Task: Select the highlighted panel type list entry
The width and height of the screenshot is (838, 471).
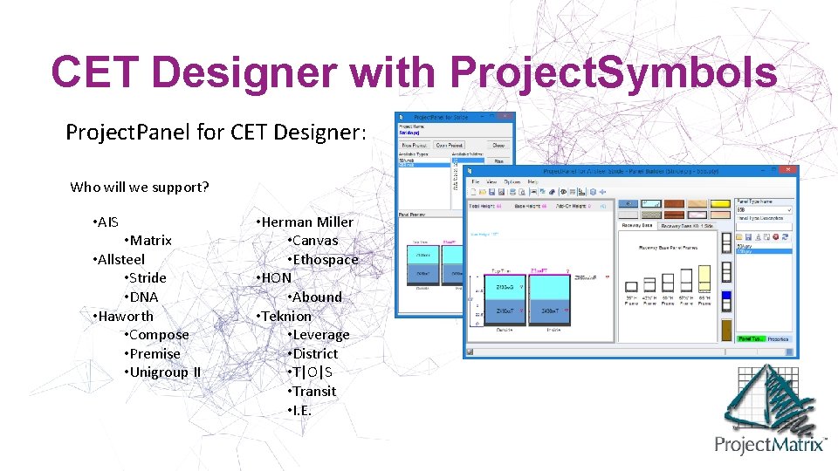Action: pyautogui.click(x=764, y=251)
